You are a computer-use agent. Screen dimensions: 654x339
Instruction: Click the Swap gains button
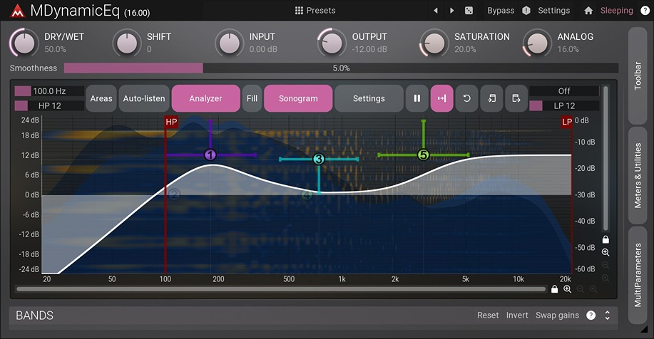click(558, 315)
